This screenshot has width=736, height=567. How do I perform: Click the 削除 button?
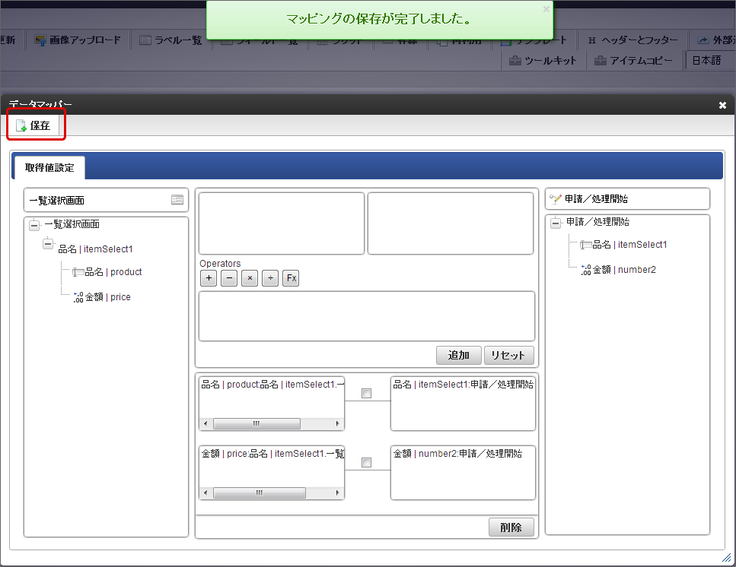(511, 527)
